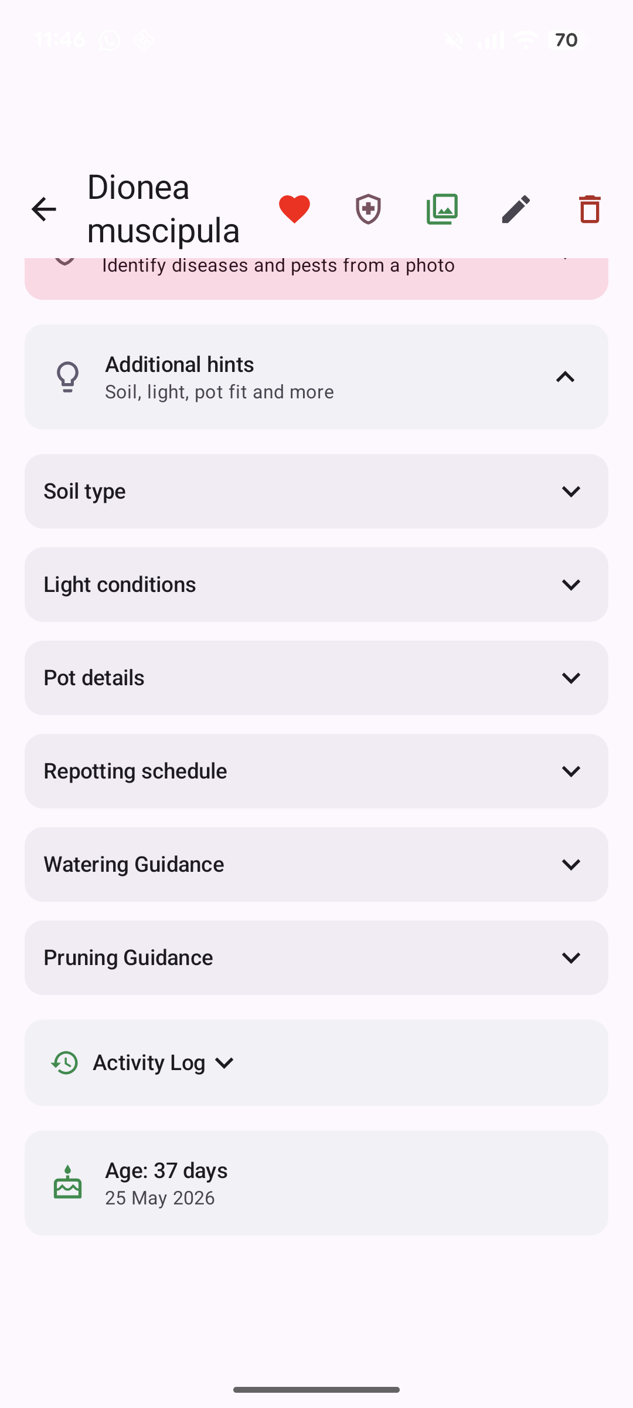Expand the Pot details section
The width and height of the screenshot is (633, 1408).
(x=316, y=678)
